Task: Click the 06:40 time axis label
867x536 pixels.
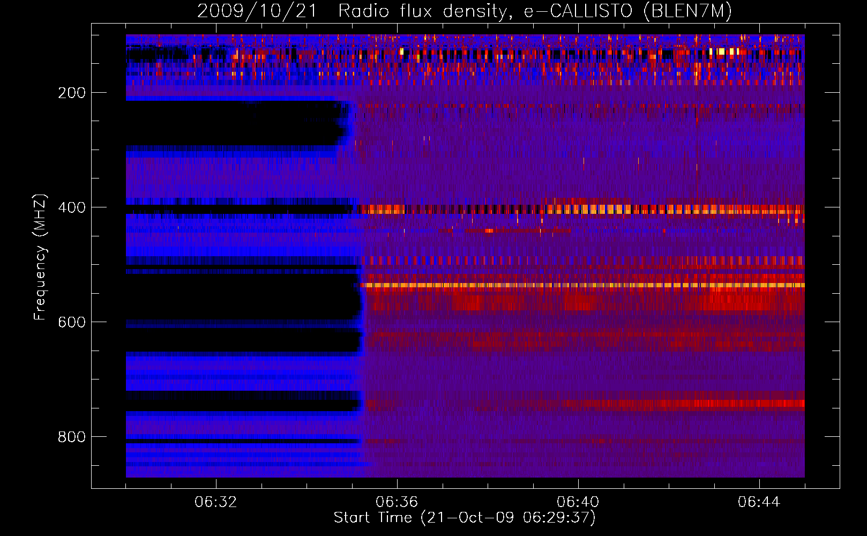Action: [578, 502]
